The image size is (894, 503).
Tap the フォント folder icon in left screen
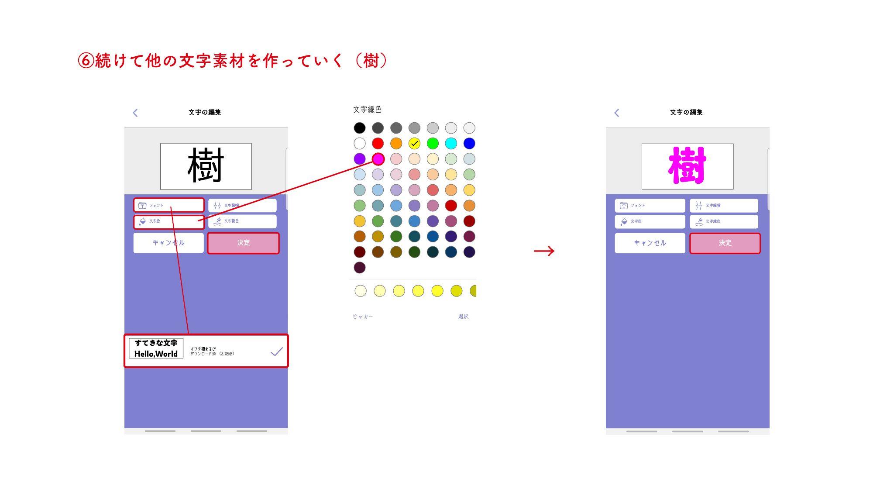(142, 205)
